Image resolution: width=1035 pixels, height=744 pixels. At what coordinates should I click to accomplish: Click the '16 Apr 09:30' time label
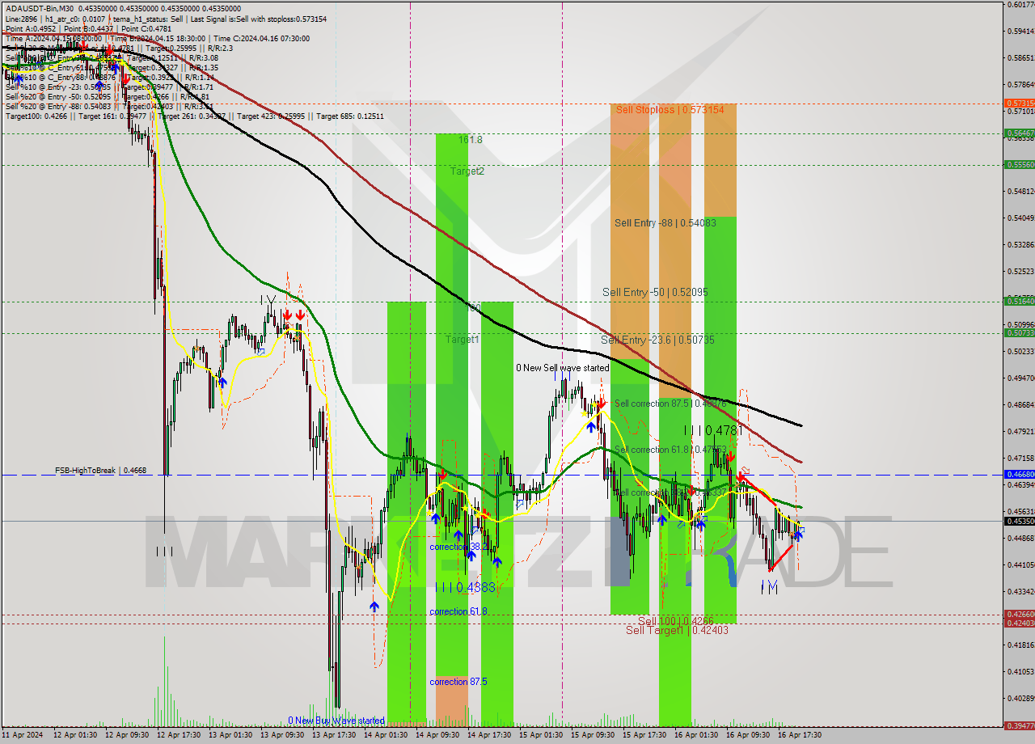(x=748, y=735)
